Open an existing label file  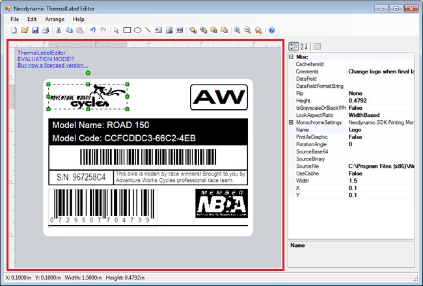25,30
